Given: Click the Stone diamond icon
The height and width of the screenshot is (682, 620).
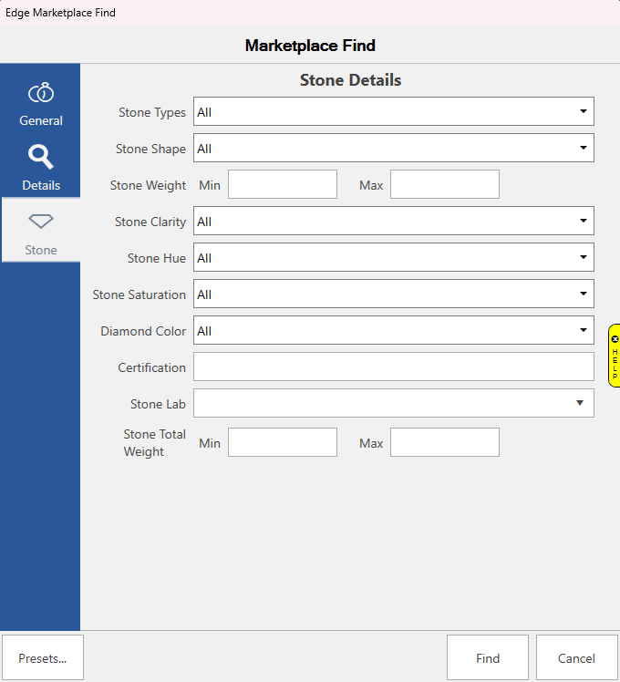Looking at the screenshot, I should tap(41, 222).
